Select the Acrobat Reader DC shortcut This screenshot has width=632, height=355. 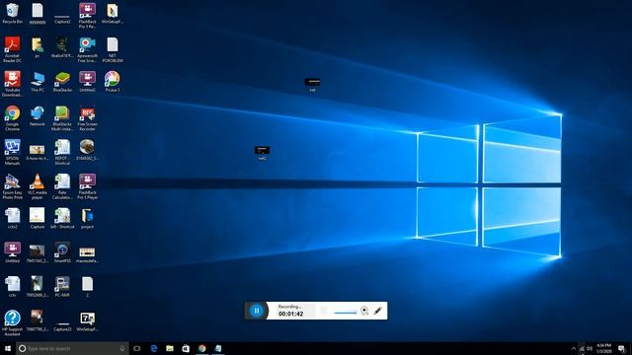pos(12,49)
